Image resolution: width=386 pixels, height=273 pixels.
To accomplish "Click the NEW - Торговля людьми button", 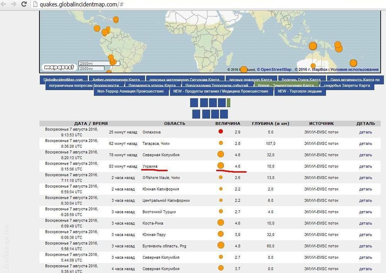I will pos(299,91).
